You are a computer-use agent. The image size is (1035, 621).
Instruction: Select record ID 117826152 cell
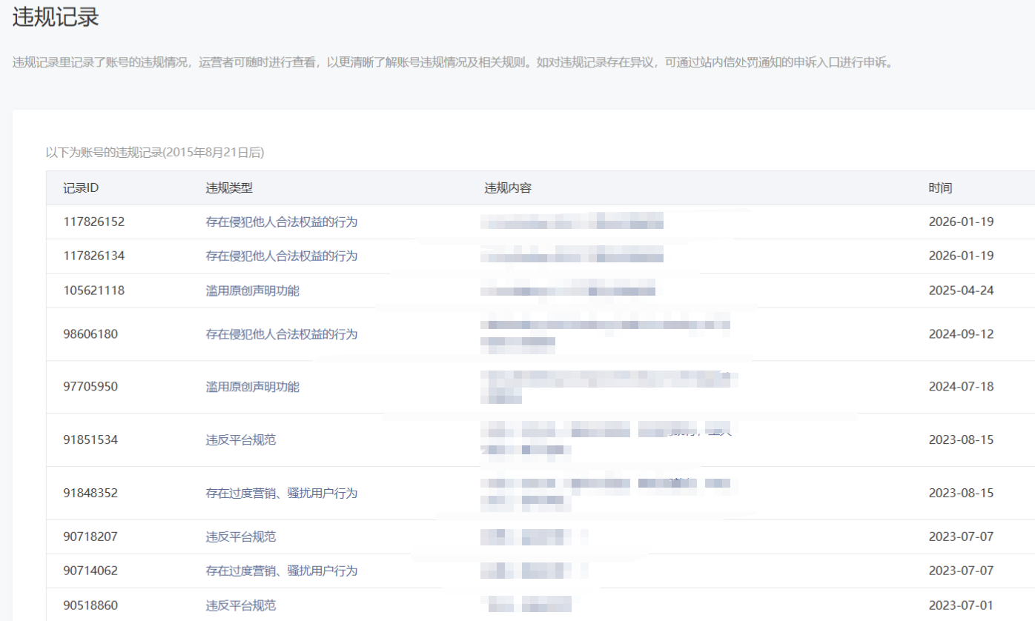(x=93, y=222)
